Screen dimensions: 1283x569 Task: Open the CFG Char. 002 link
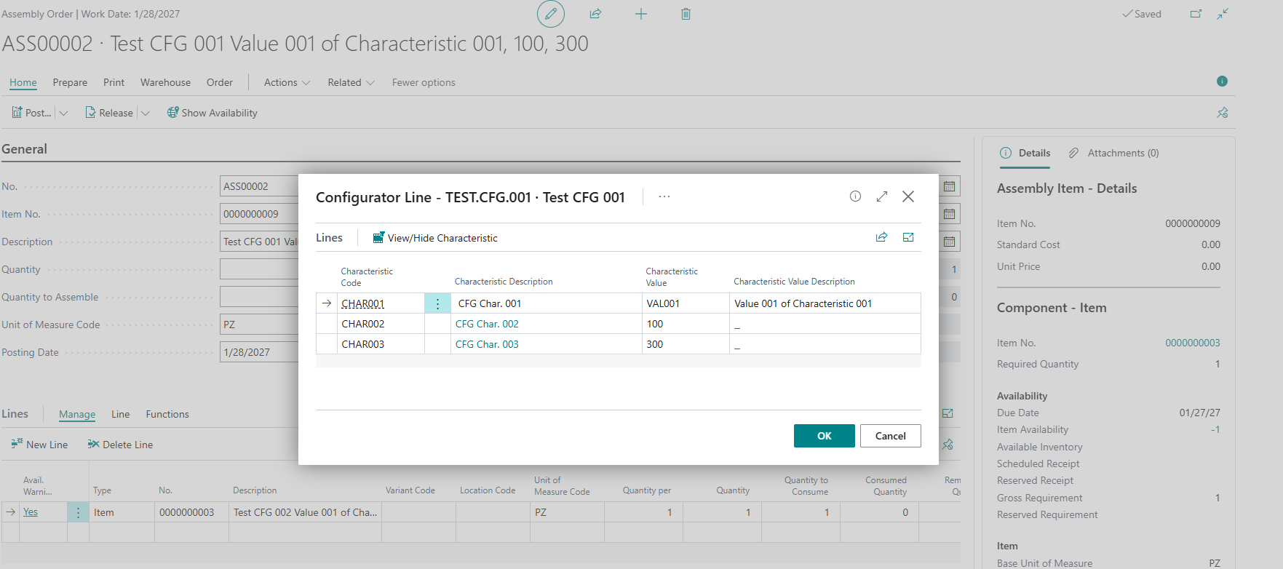pyautogui.click(x=487, y=324)
